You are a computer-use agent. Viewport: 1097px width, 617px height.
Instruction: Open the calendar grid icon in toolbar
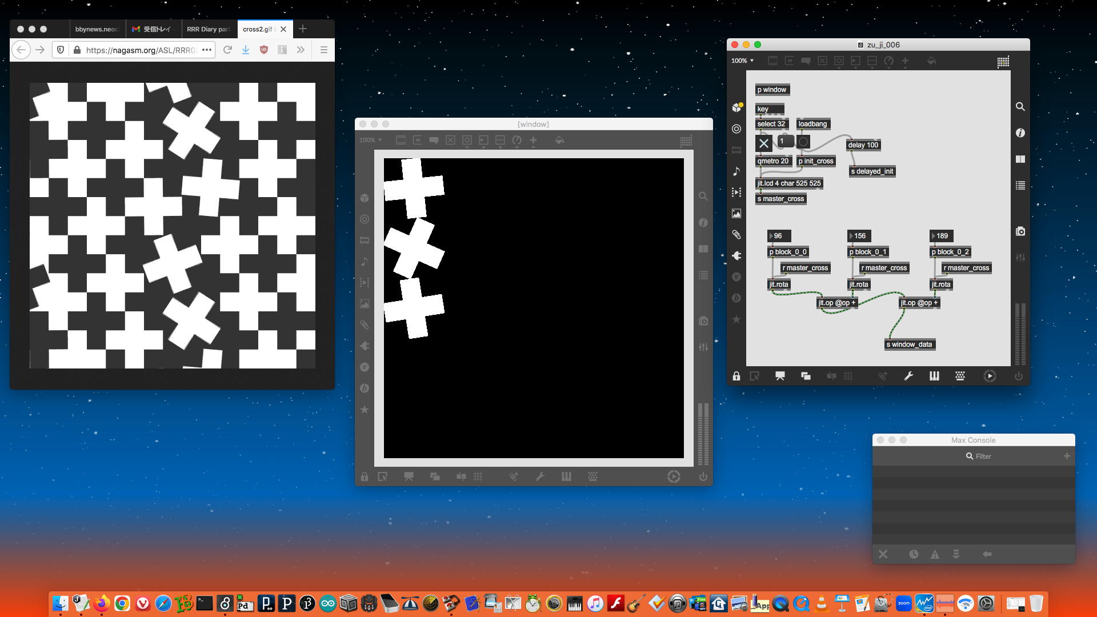click(x=1003, y=62)
